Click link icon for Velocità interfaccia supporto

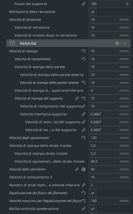pyautogui.click(x=84, y=114)
